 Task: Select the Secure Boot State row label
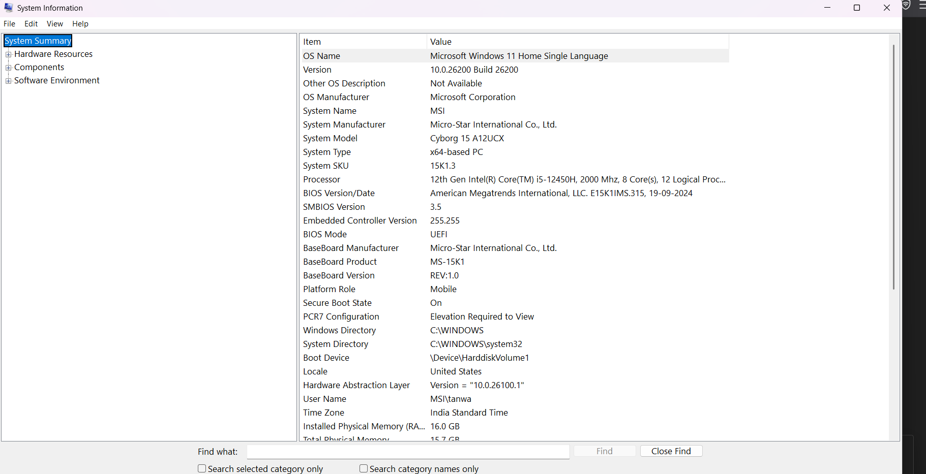tap(338, 303)
